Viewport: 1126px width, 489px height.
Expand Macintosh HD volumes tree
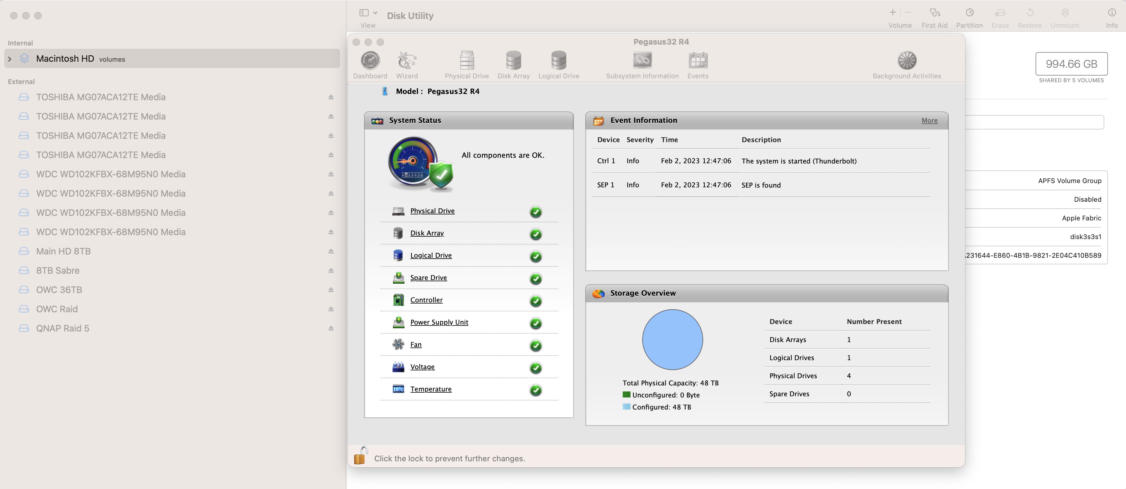click(10, 59)
